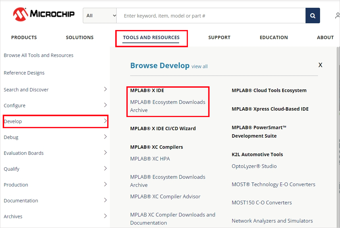Open MPLAB Xpress Cloud-Based IDE
This screenshot has height=228, width=340.
pos(270,109)
